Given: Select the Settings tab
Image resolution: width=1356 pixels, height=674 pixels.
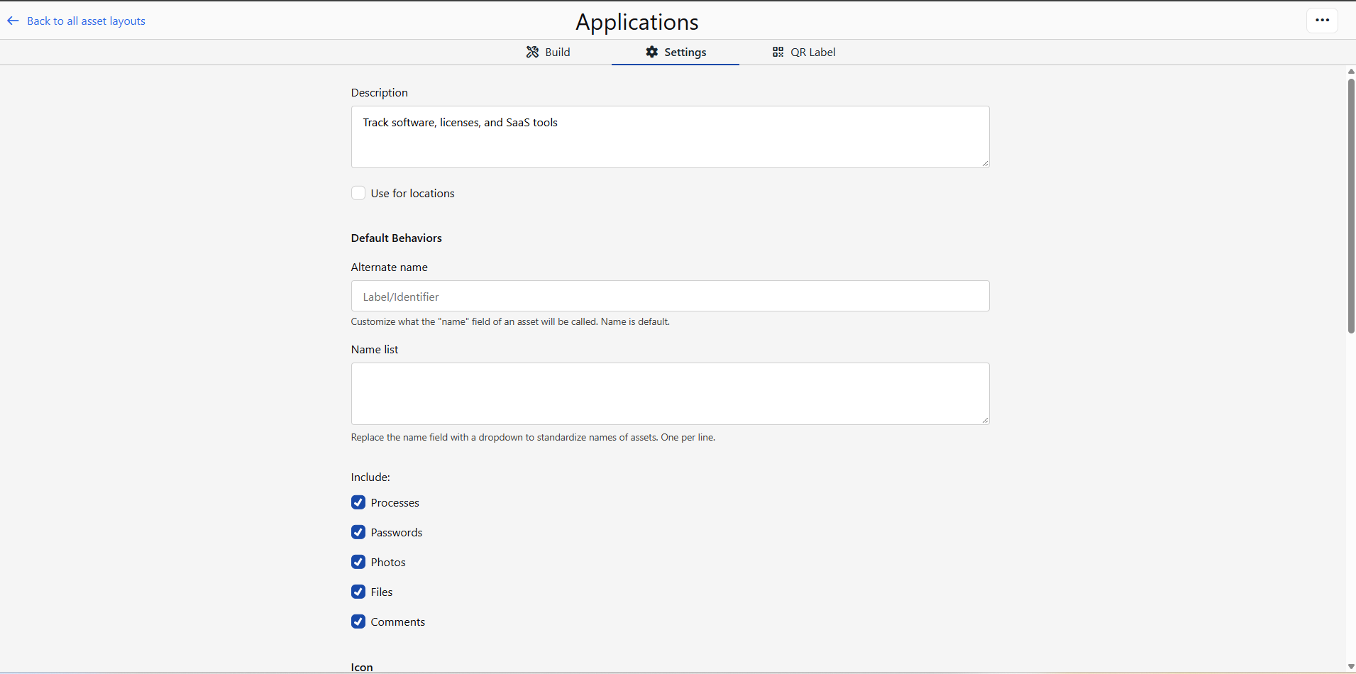Looking at the screenshot, I should (676, 52).
